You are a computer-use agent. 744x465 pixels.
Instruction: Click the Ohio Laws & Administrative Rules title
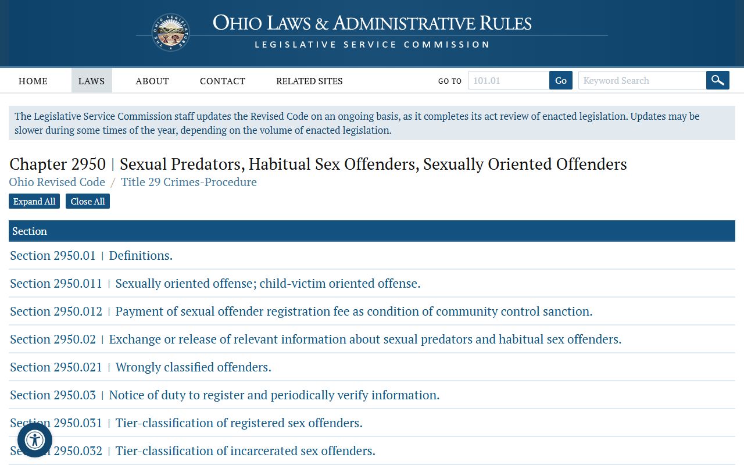372,23
